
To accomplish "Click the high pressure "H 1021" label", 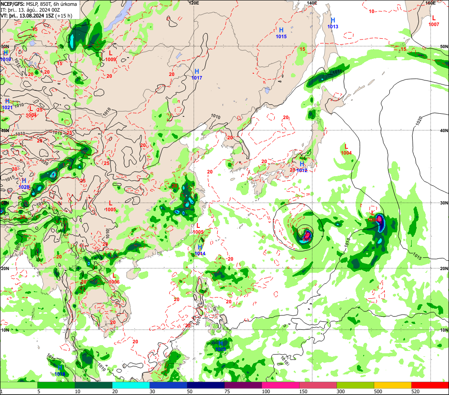I will pyautogui.click(x=7, y=104).
